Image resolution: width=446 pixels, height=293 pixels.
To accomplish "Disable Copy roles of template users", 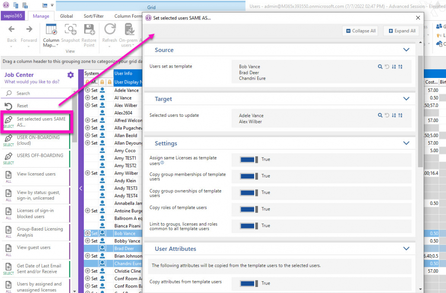I will point(249,209).
